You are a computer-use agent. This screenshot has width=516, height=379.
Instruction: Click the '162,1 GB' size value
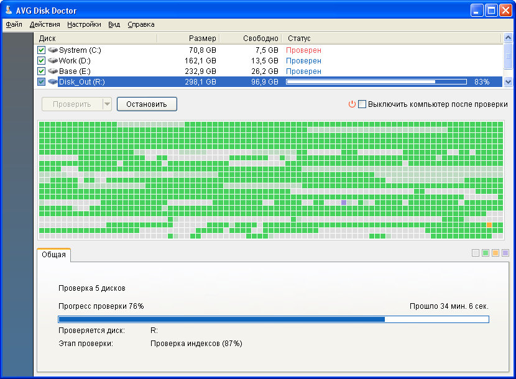tap(200, 60)
